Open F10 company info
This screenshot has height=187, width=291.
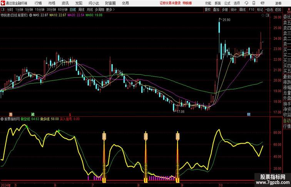(x=251, y=10)
